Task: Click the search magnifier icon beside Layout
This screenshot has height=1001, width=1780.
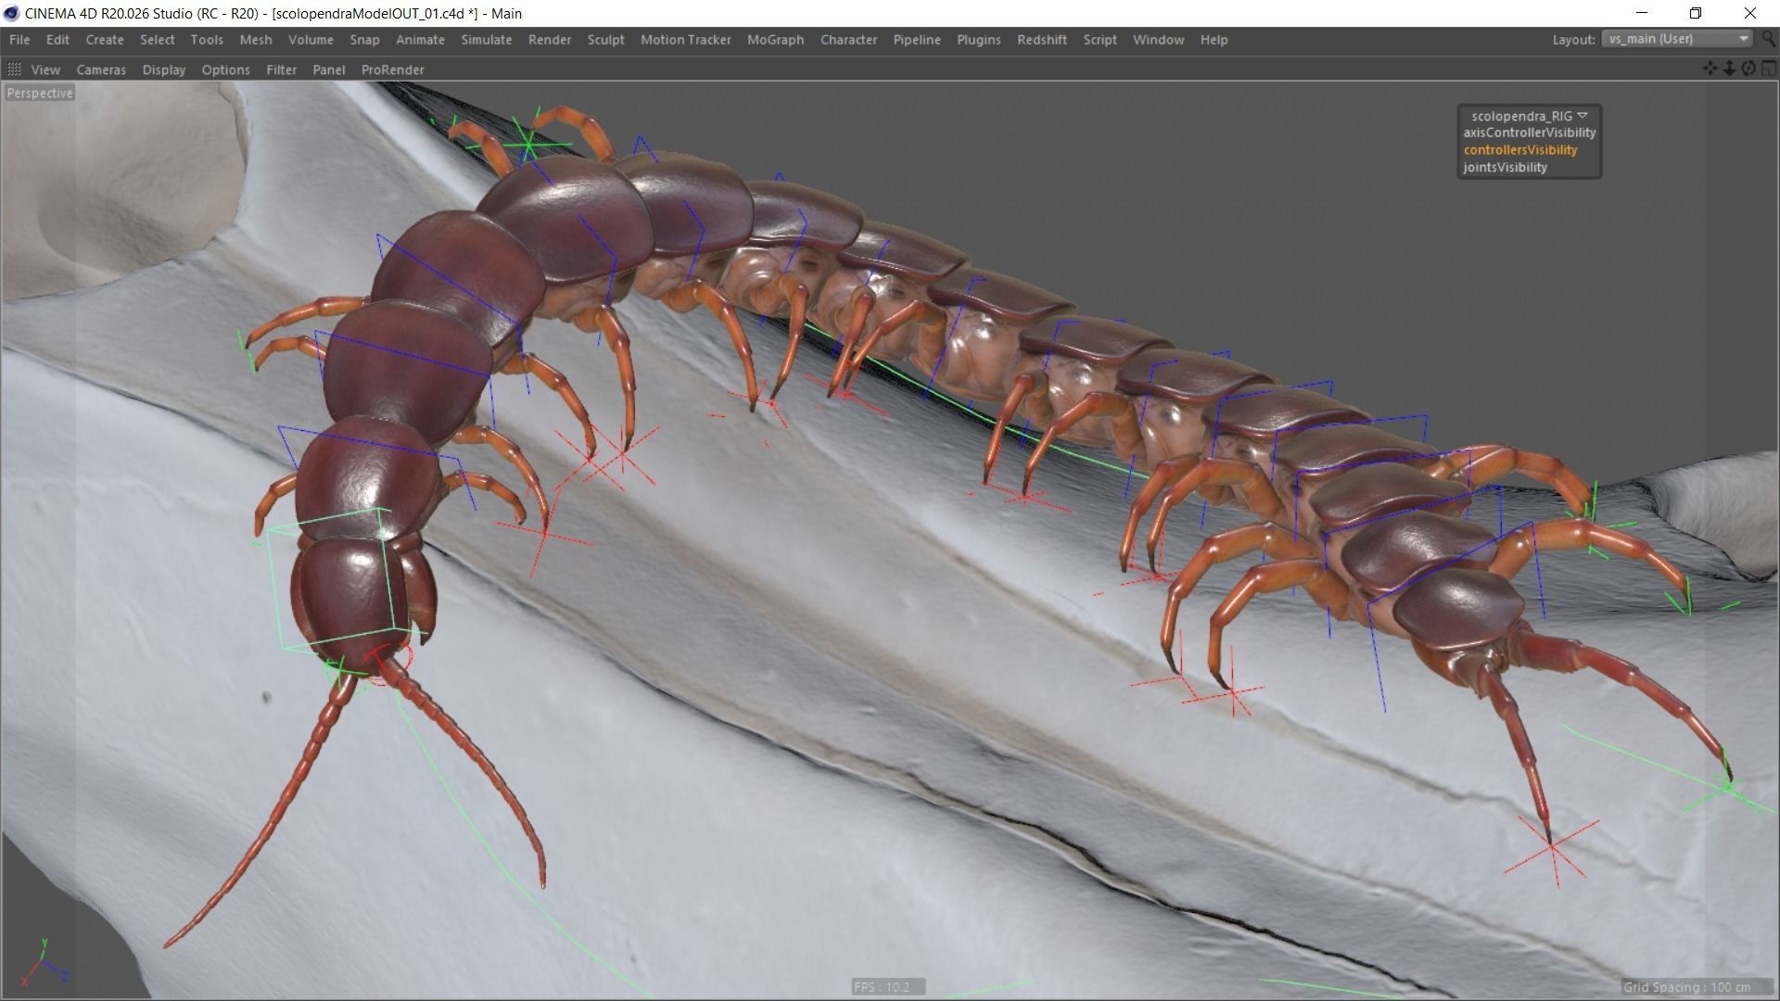Action: [1769, 39]
